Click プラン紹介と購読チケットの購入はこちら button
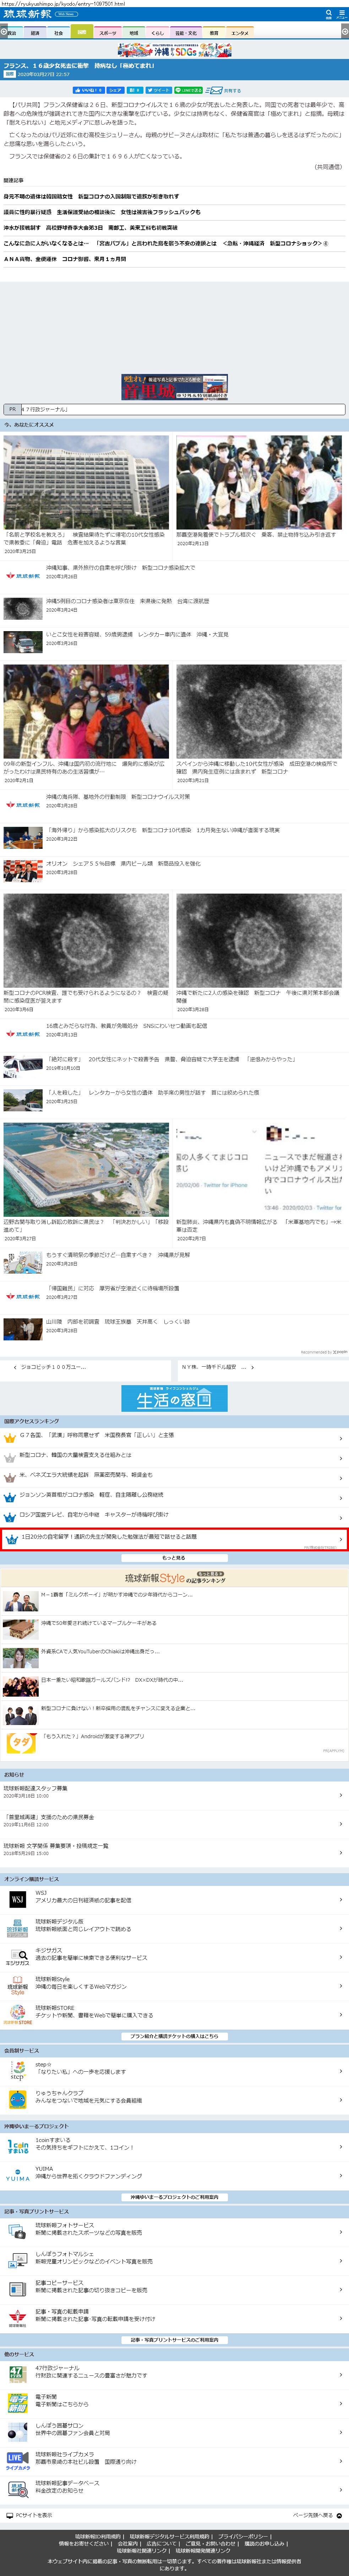Image resolution: width=349 pixels, height=2576 pixels. [174, 2036]
